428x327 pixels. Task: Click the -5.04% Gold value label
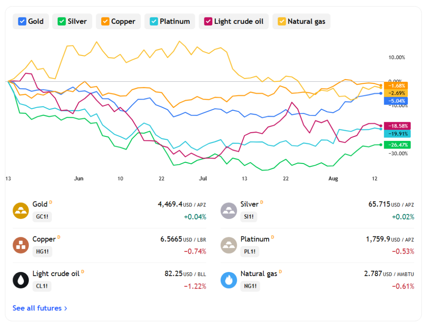[x=396, y=101]
